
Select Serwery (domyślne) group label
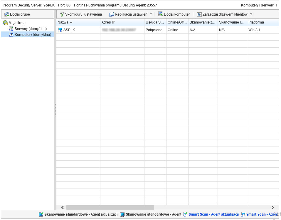point(31,29)
